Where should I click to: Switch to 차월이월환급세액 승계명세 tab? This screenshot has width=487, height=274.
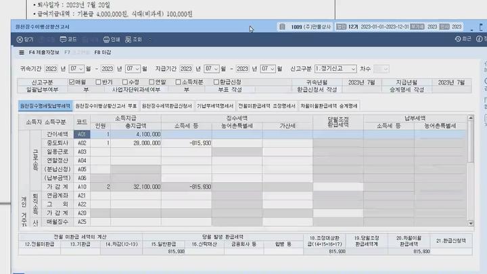(329, 106)
